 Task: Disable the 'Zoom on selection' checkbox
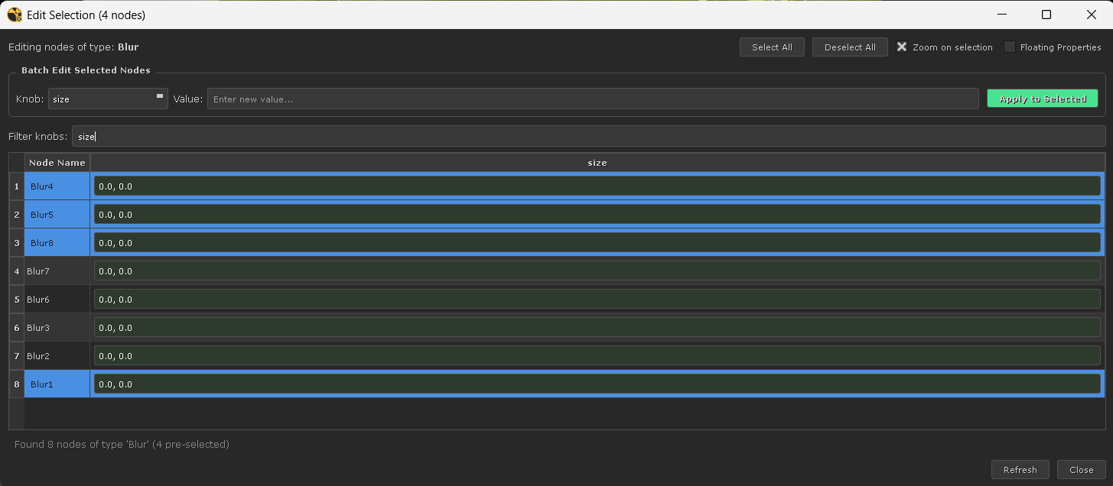point(902,47)
